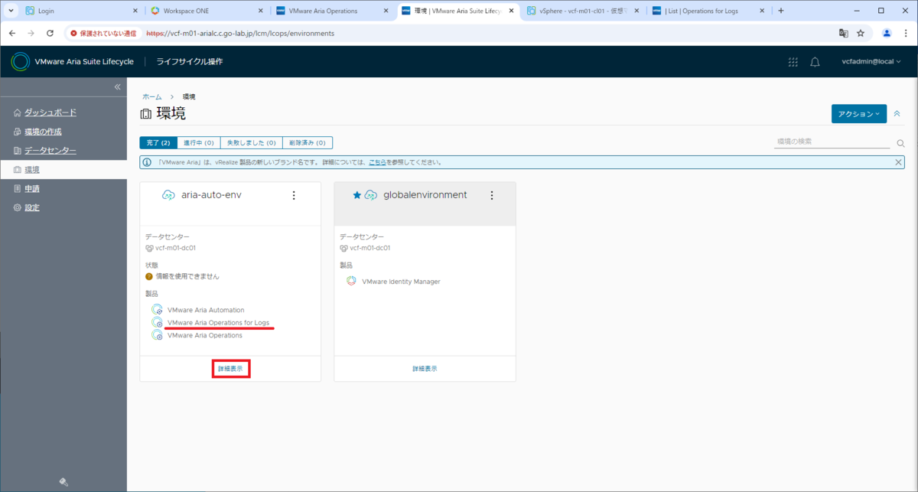Click the VMware Aria Operations product icon
Screen dimensions: 918x492
click(x=157, y=334)
